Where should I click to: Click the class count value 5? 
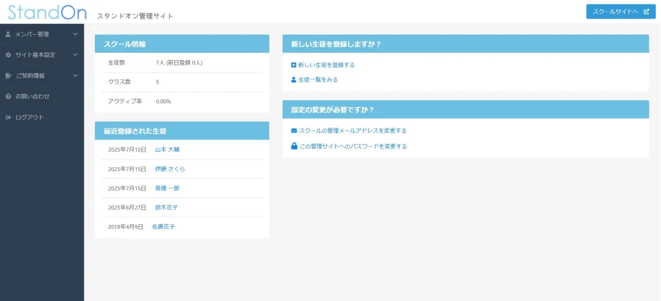pos(158,82)
